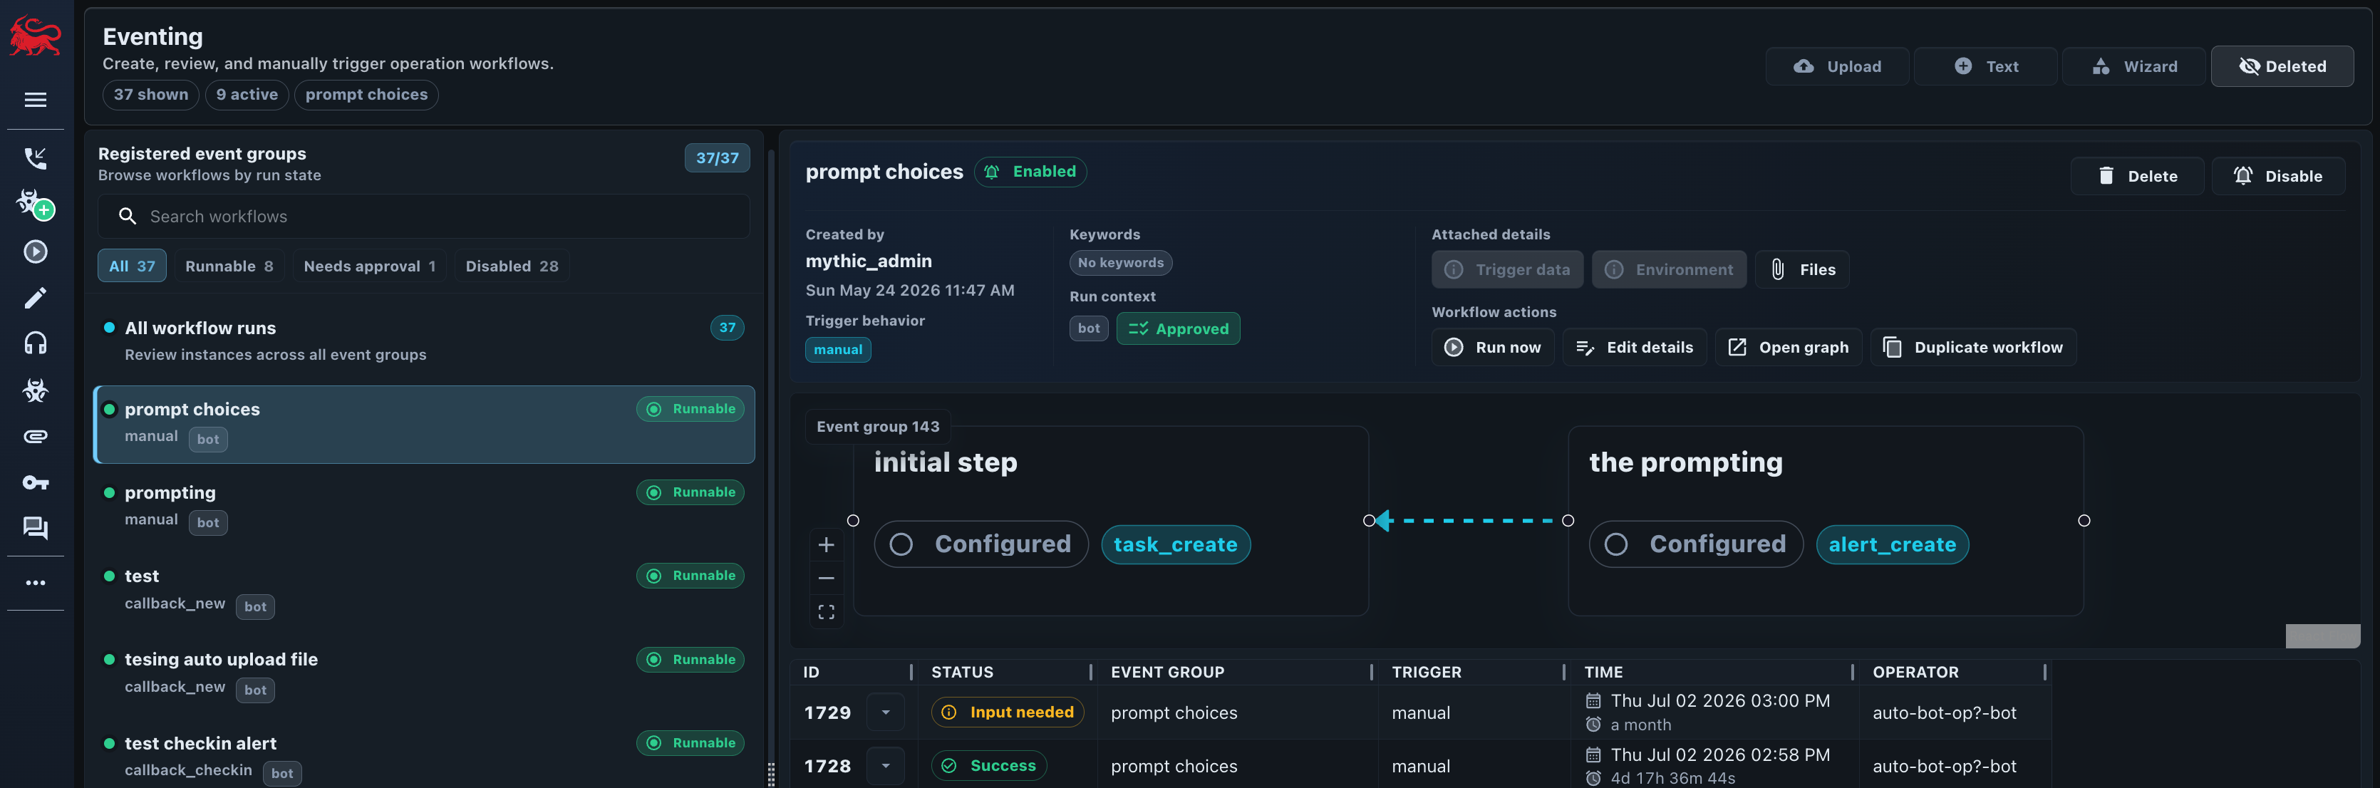Select All workflow runs entry
This screenshot has width=2380, height=788.
[x=424, y=341]
